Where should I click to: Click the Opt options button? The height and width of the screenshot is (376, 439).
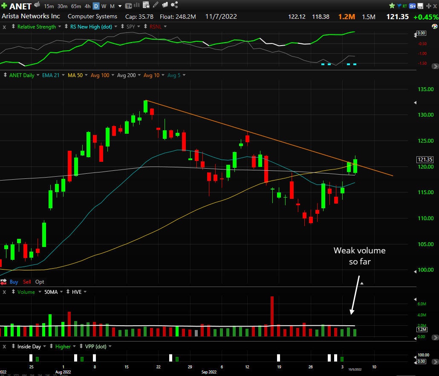(x=40, y=282)
